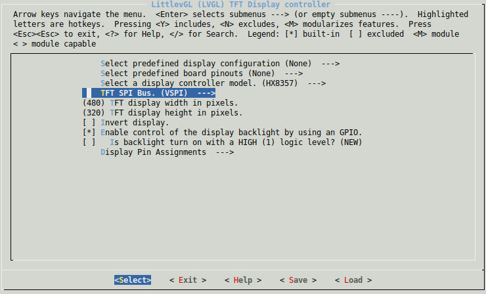Edit the TFT display height (320) value
The width and height of the screenshot is (486, 294).
162,113
